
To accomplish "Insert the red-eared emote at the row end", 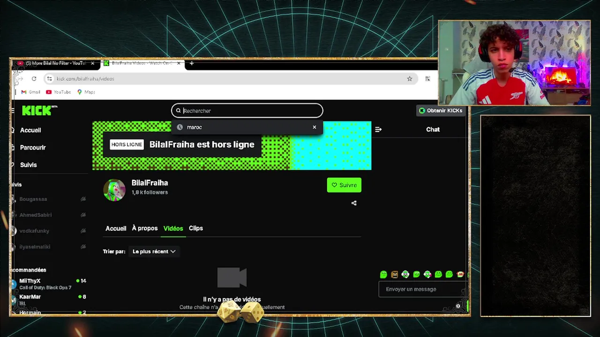I will 460,274.
